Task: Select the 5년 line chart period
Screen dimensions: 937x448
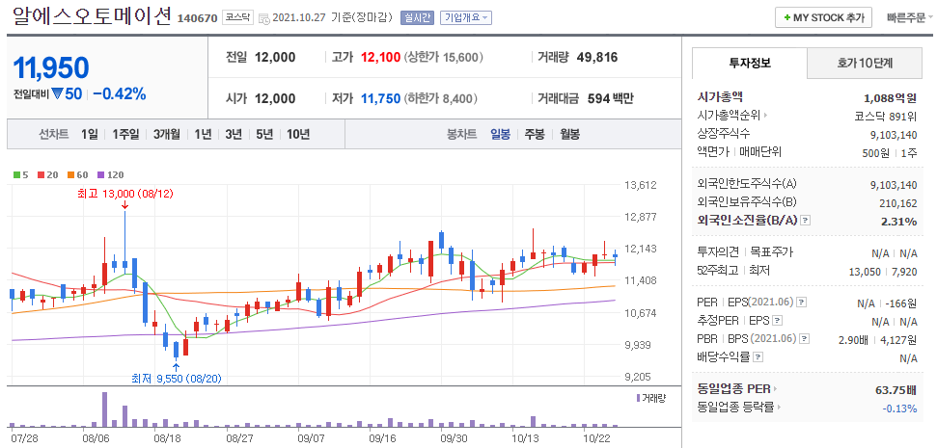Action: click(x=264, y=134)
